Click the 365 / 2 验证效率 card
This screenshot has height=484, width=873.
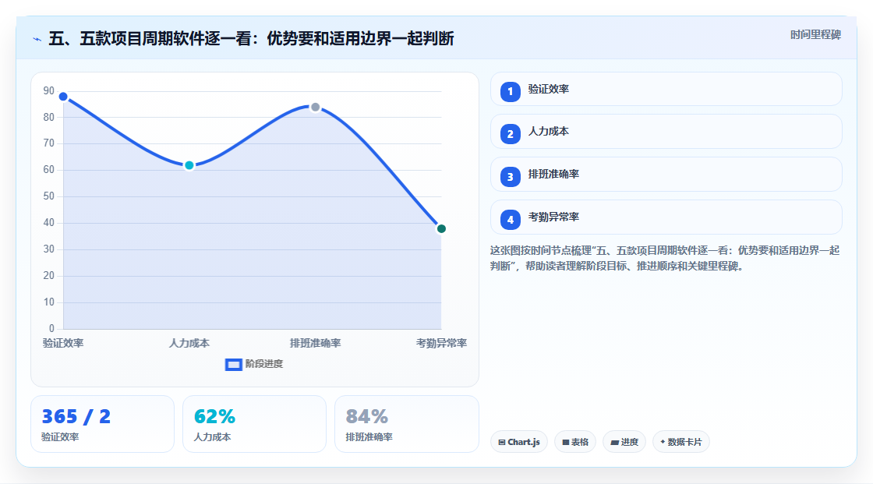[102, 425]
